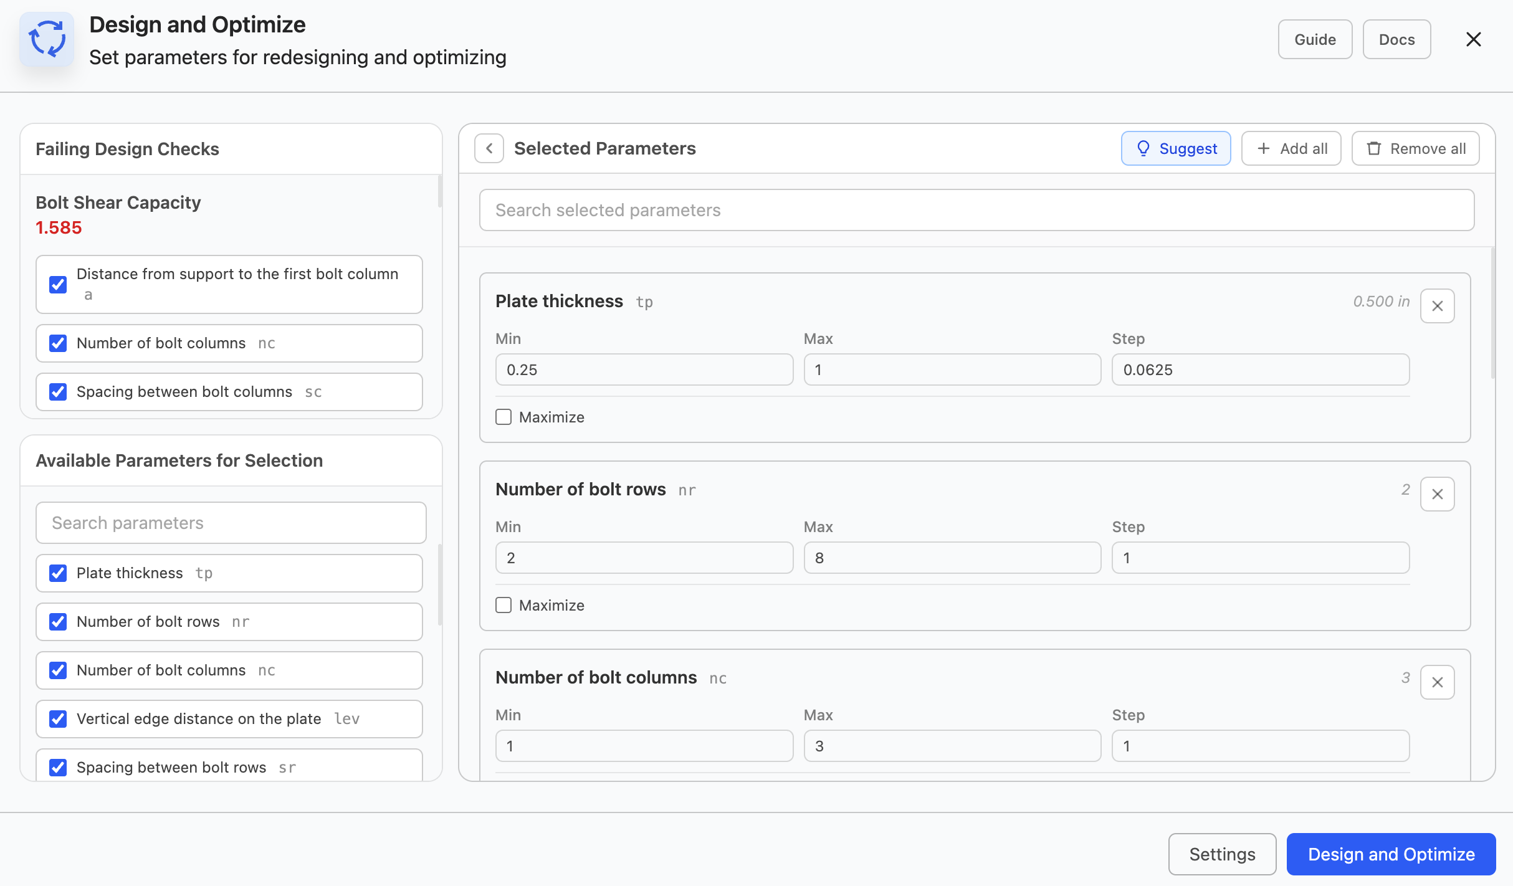
Task: Edit Number of bolt columns Min field
Action: [644, 746]
